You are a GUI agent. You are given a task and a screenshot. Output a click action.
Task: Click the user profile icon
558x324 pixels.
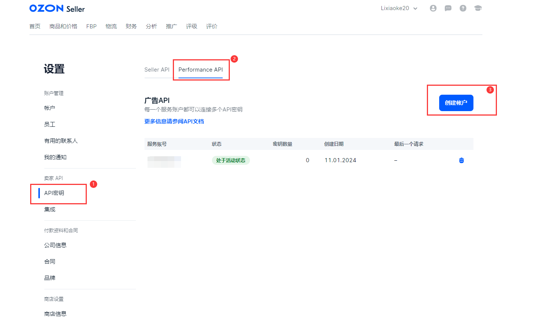433,8
